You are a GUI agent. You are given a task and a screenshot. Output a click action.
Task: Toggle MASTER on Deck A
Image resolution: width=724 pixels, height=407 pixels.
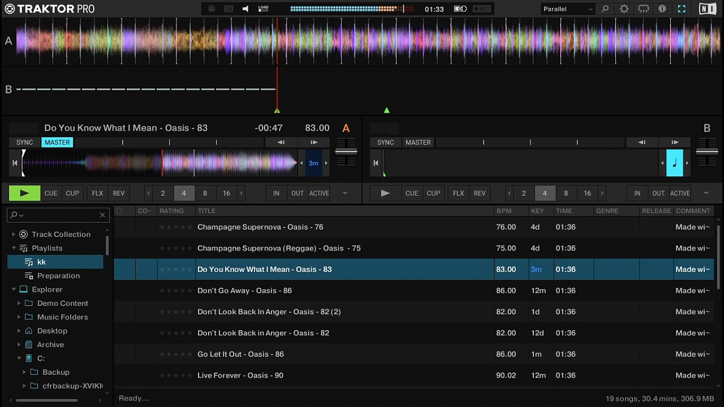(58, 142)
